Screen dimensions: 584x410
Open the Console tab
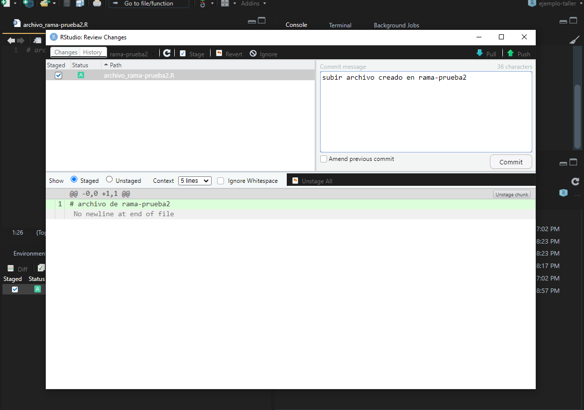coord(296,24)
